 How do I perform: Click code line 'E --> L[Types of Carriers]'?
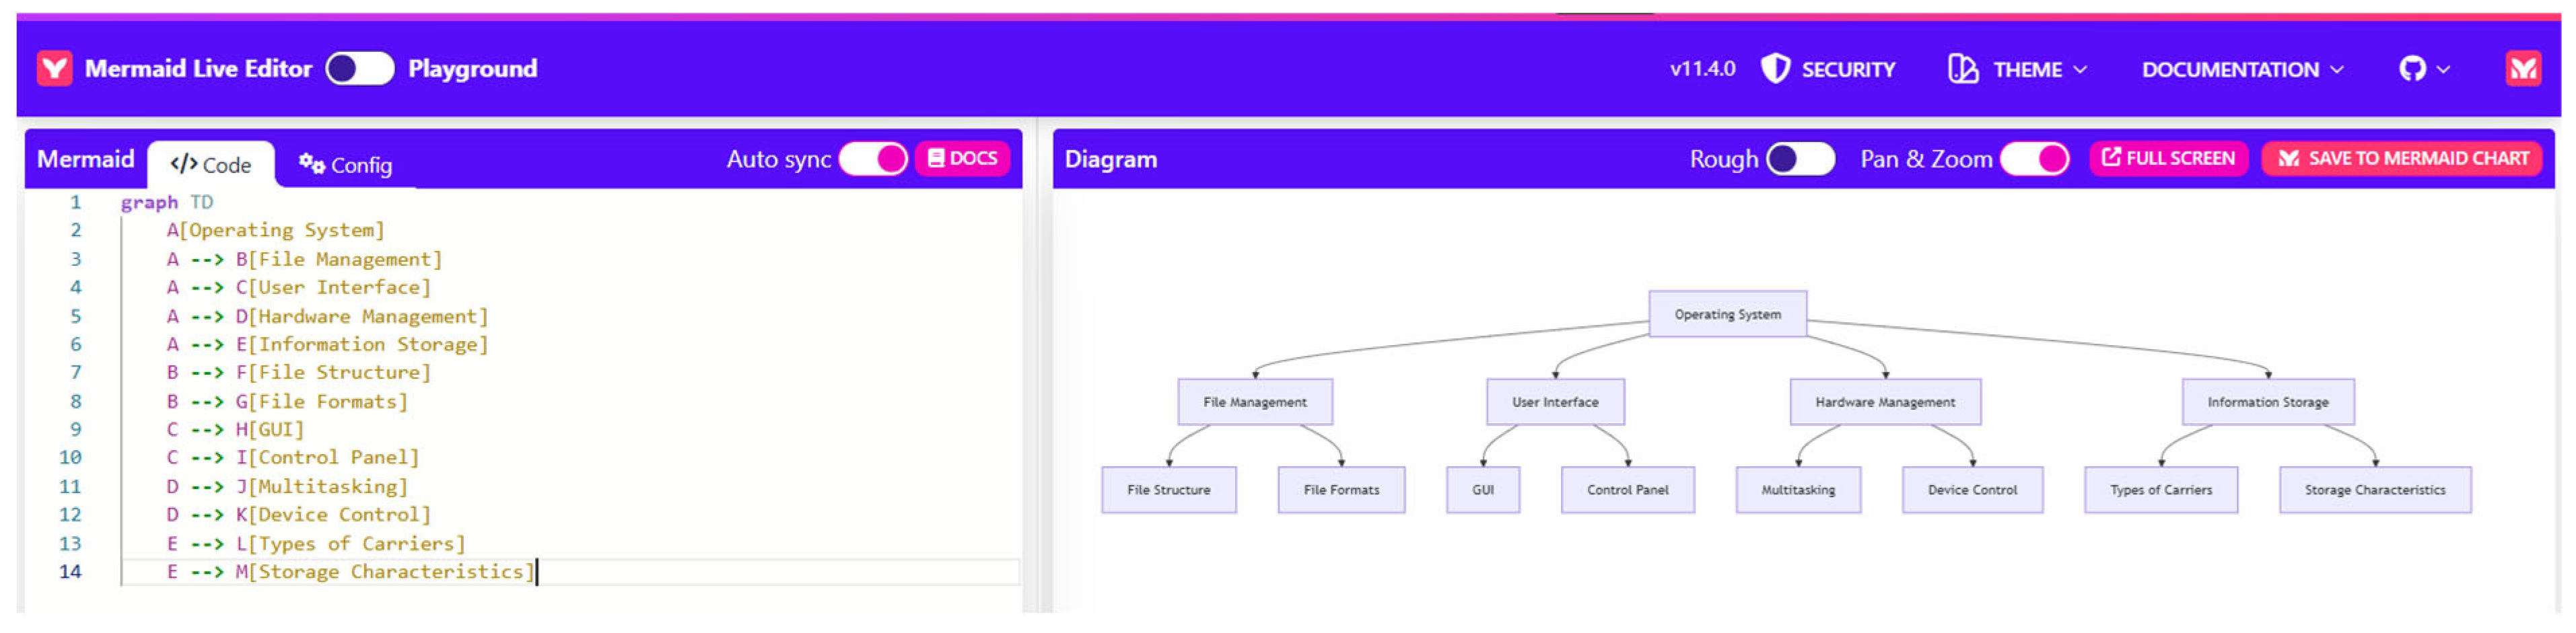pyautogui.click(x=315, y=543)
